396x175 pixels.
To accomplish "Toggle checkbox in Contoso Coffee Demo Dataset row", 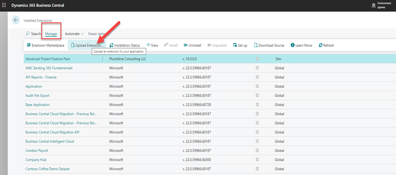I will [x=257, y=169].
